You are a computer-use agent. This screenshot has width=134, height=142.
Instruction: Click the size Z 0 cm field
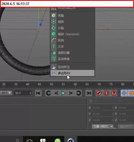(126, 120)
